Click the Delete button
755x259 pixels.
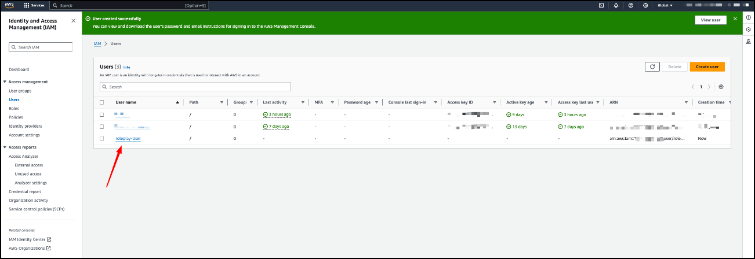[x=674, y=66]
